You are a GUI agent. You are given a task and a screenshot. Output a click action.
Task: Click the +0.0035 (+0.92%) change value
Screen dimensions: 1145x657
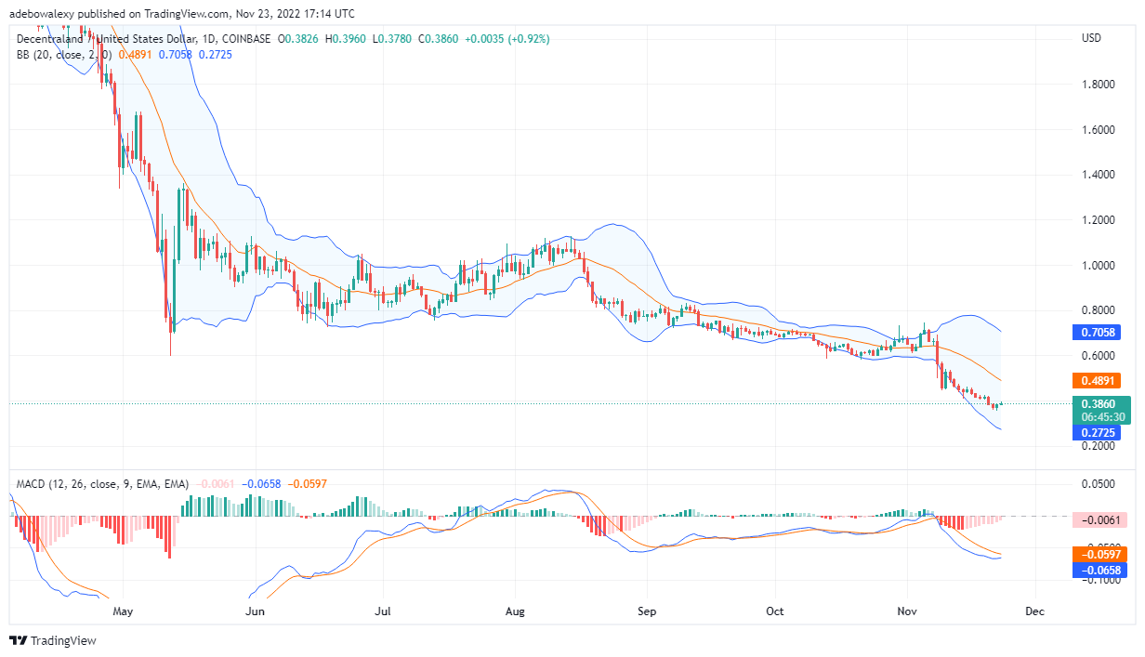(x=509, y=39)
